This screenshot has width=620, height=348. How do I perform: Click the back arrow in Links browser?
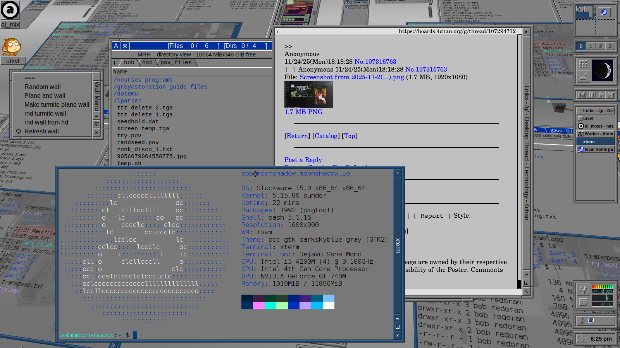click(279, 32)
